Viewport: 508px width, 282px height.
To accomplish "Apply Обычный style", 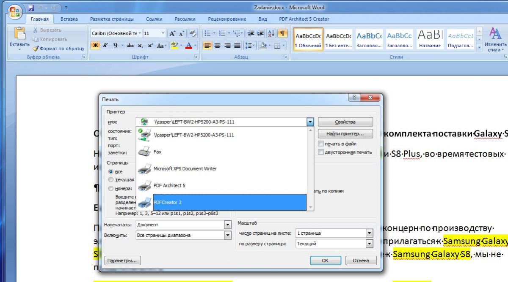I will (308, 40).
